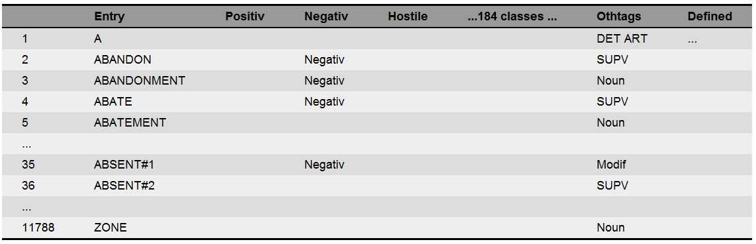
Task: Click the DET ART othtags cell
Action: coord(622,39)
